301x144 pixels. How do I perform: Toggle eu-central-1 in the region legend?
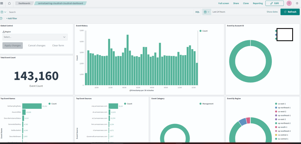[x=282, y=139]
